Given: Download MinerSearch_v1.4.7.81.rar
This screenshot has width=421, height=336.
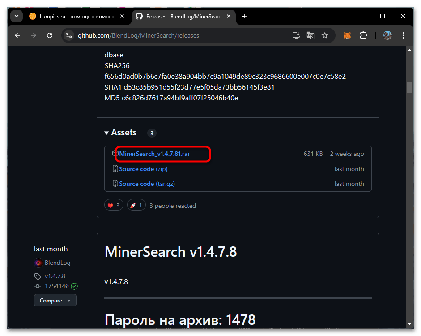Looking at the screenshot, I should (x=155, y=154).
